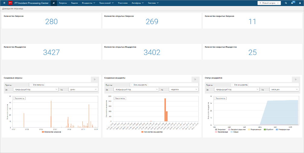The image size is (304, 153).
Task: Open the днями grouping dropdown
Action: (x=83, y=89)
